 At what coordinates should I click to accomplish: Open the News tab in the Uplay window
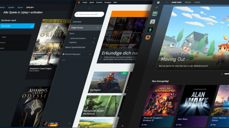coord(2,8)
